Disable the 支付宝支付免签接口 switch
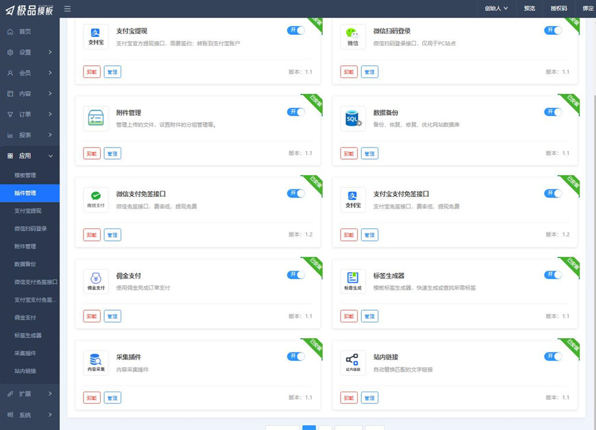Image resolution: width=596 pixels, height=430 pixels. 553,193
